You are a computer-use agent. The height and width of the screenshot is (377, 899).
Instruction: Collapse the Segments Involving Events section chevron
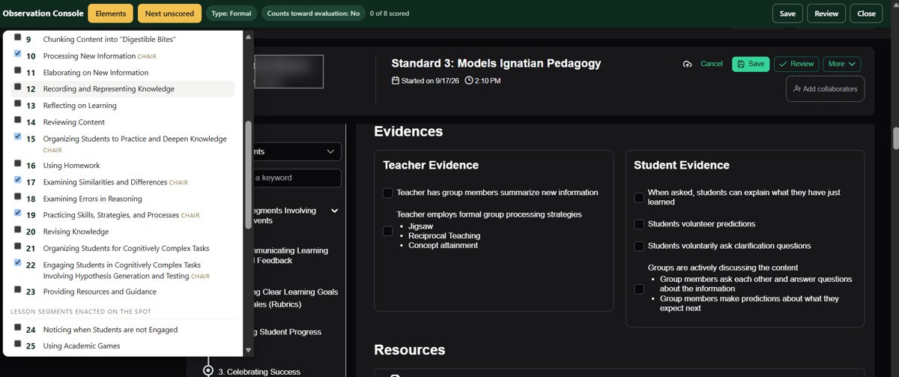click(334, 211)
